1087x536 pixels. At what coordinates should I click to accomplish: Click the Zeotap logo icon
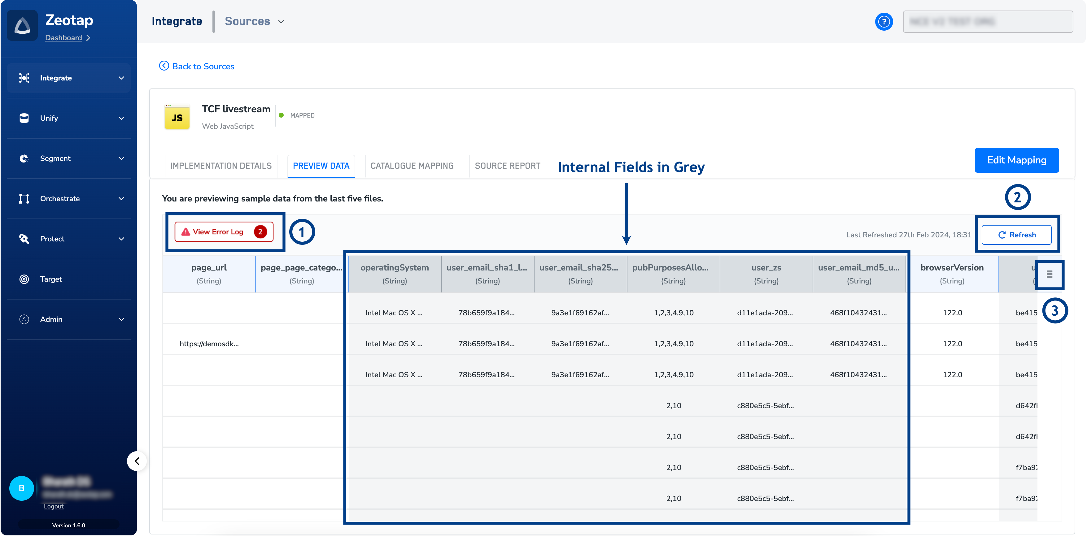pyautogui.click(x=22, y=25)
